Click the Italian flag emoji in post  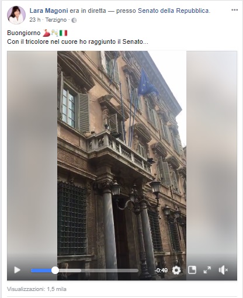[x=63, y=33]
